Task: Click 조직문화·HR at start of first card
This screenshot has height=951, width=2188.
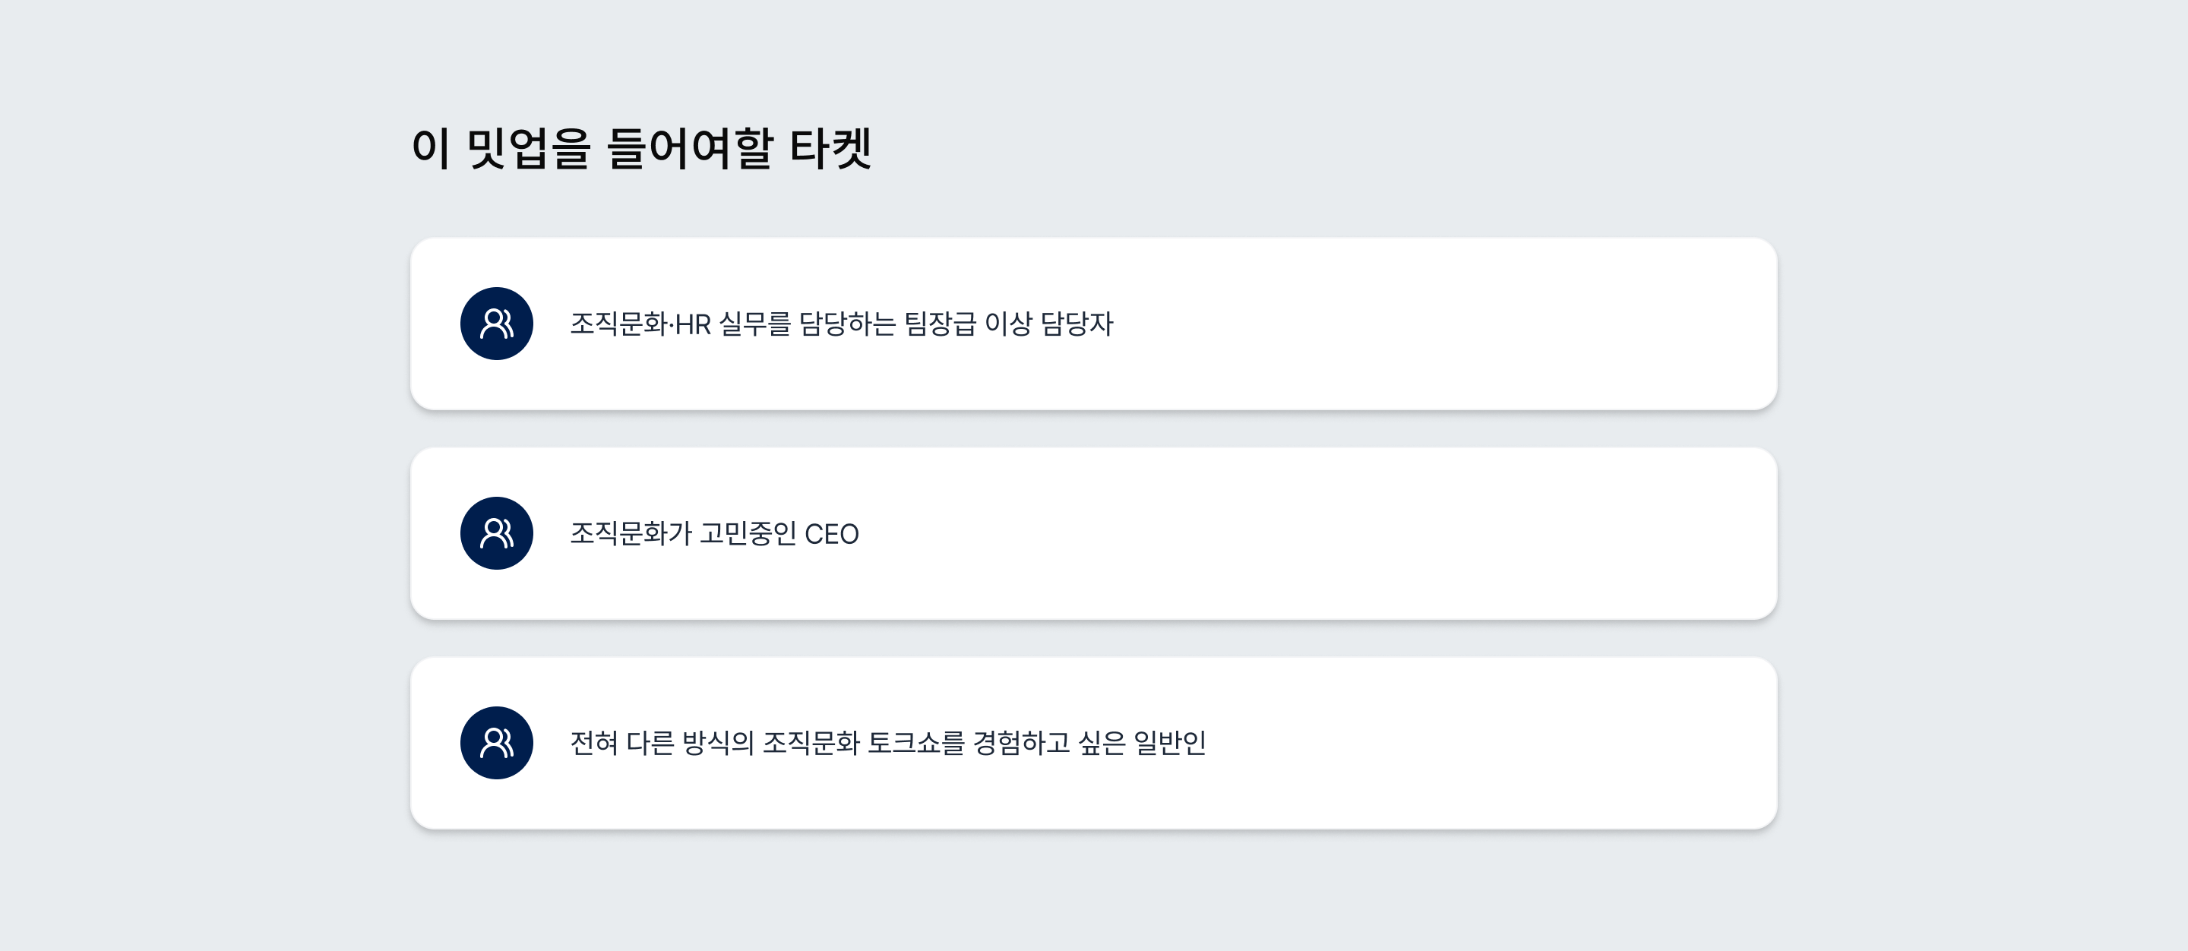Action: coord(640,324)
